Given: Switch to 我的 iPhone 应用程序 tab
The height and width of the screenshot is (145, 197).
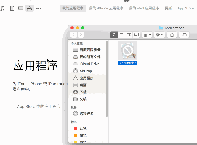Looking at the screenshot, I should (106, 8).
